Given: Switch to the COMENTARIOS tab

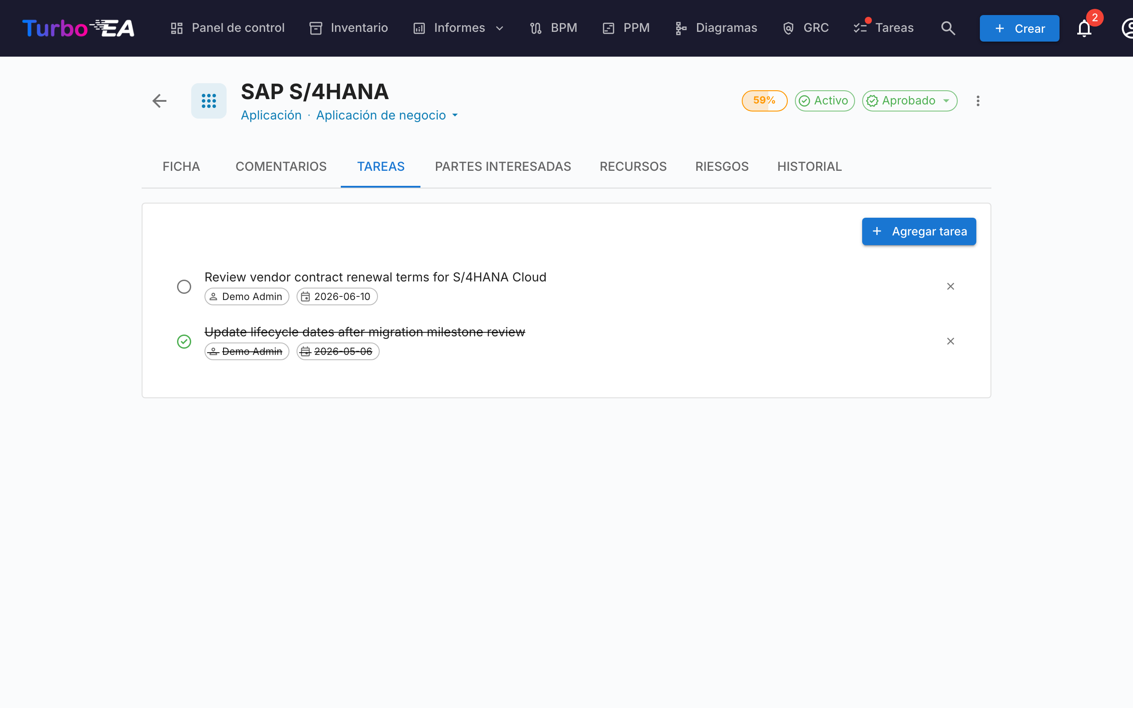Looking at the screenshot, I should click(x=281, y=167).
